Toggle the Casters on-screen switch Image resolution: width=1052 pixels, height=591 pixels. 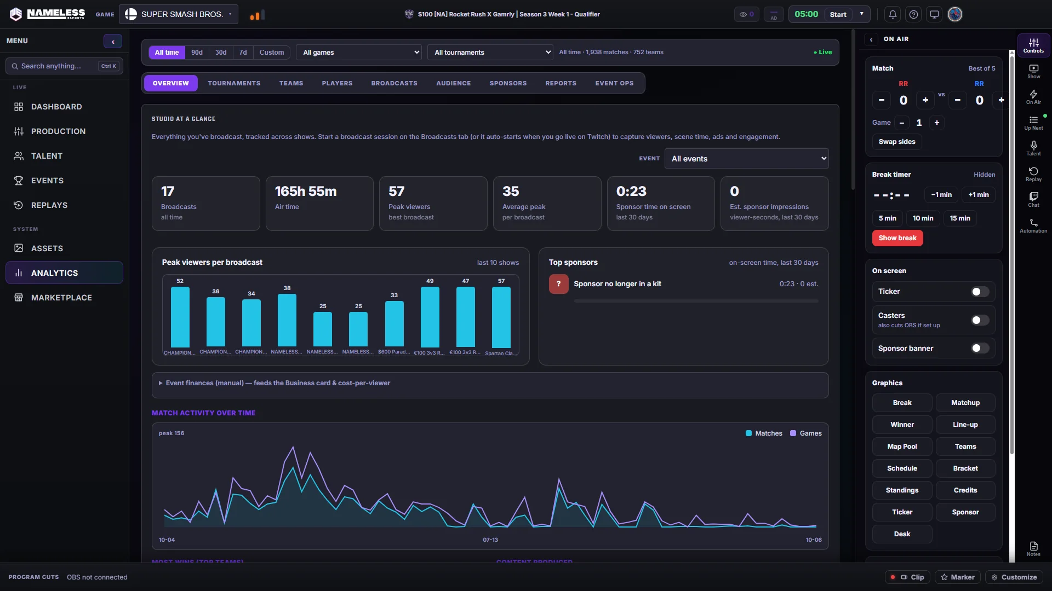click(980, 320)
